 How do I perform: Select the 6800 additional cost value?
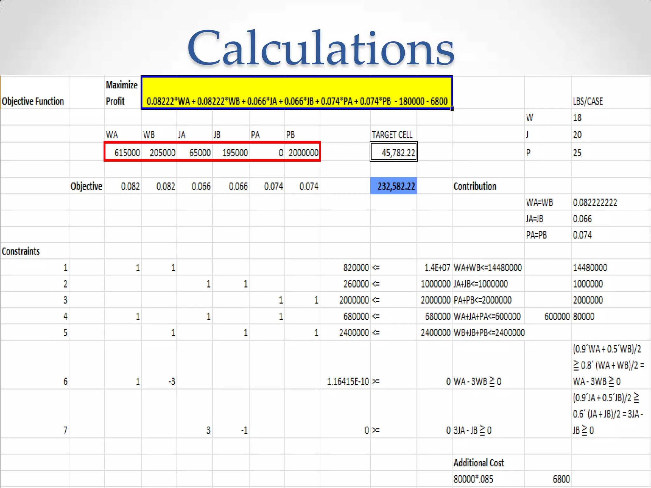point(561,479)
